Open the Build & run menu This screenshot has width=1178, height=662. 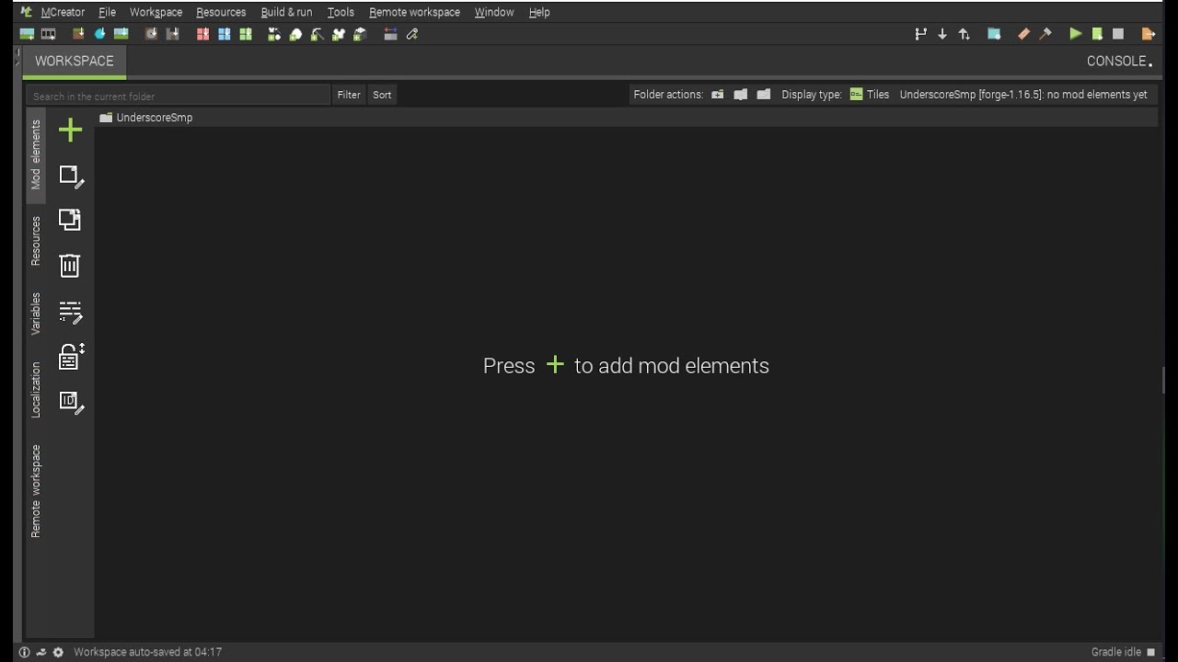(286, 12)
